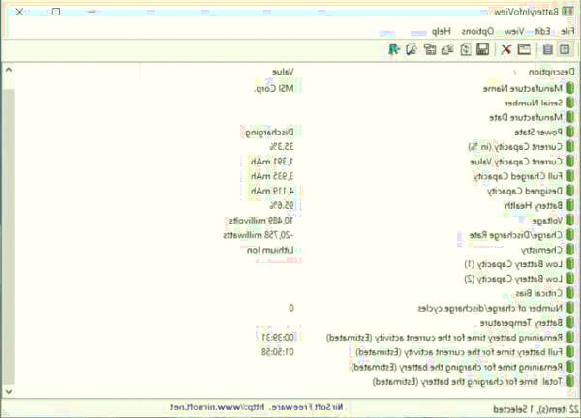The height and width of the screenshot is (418, 581).
Task: Click the Exit door icon in toolbar
Action: tap(394, 48)
